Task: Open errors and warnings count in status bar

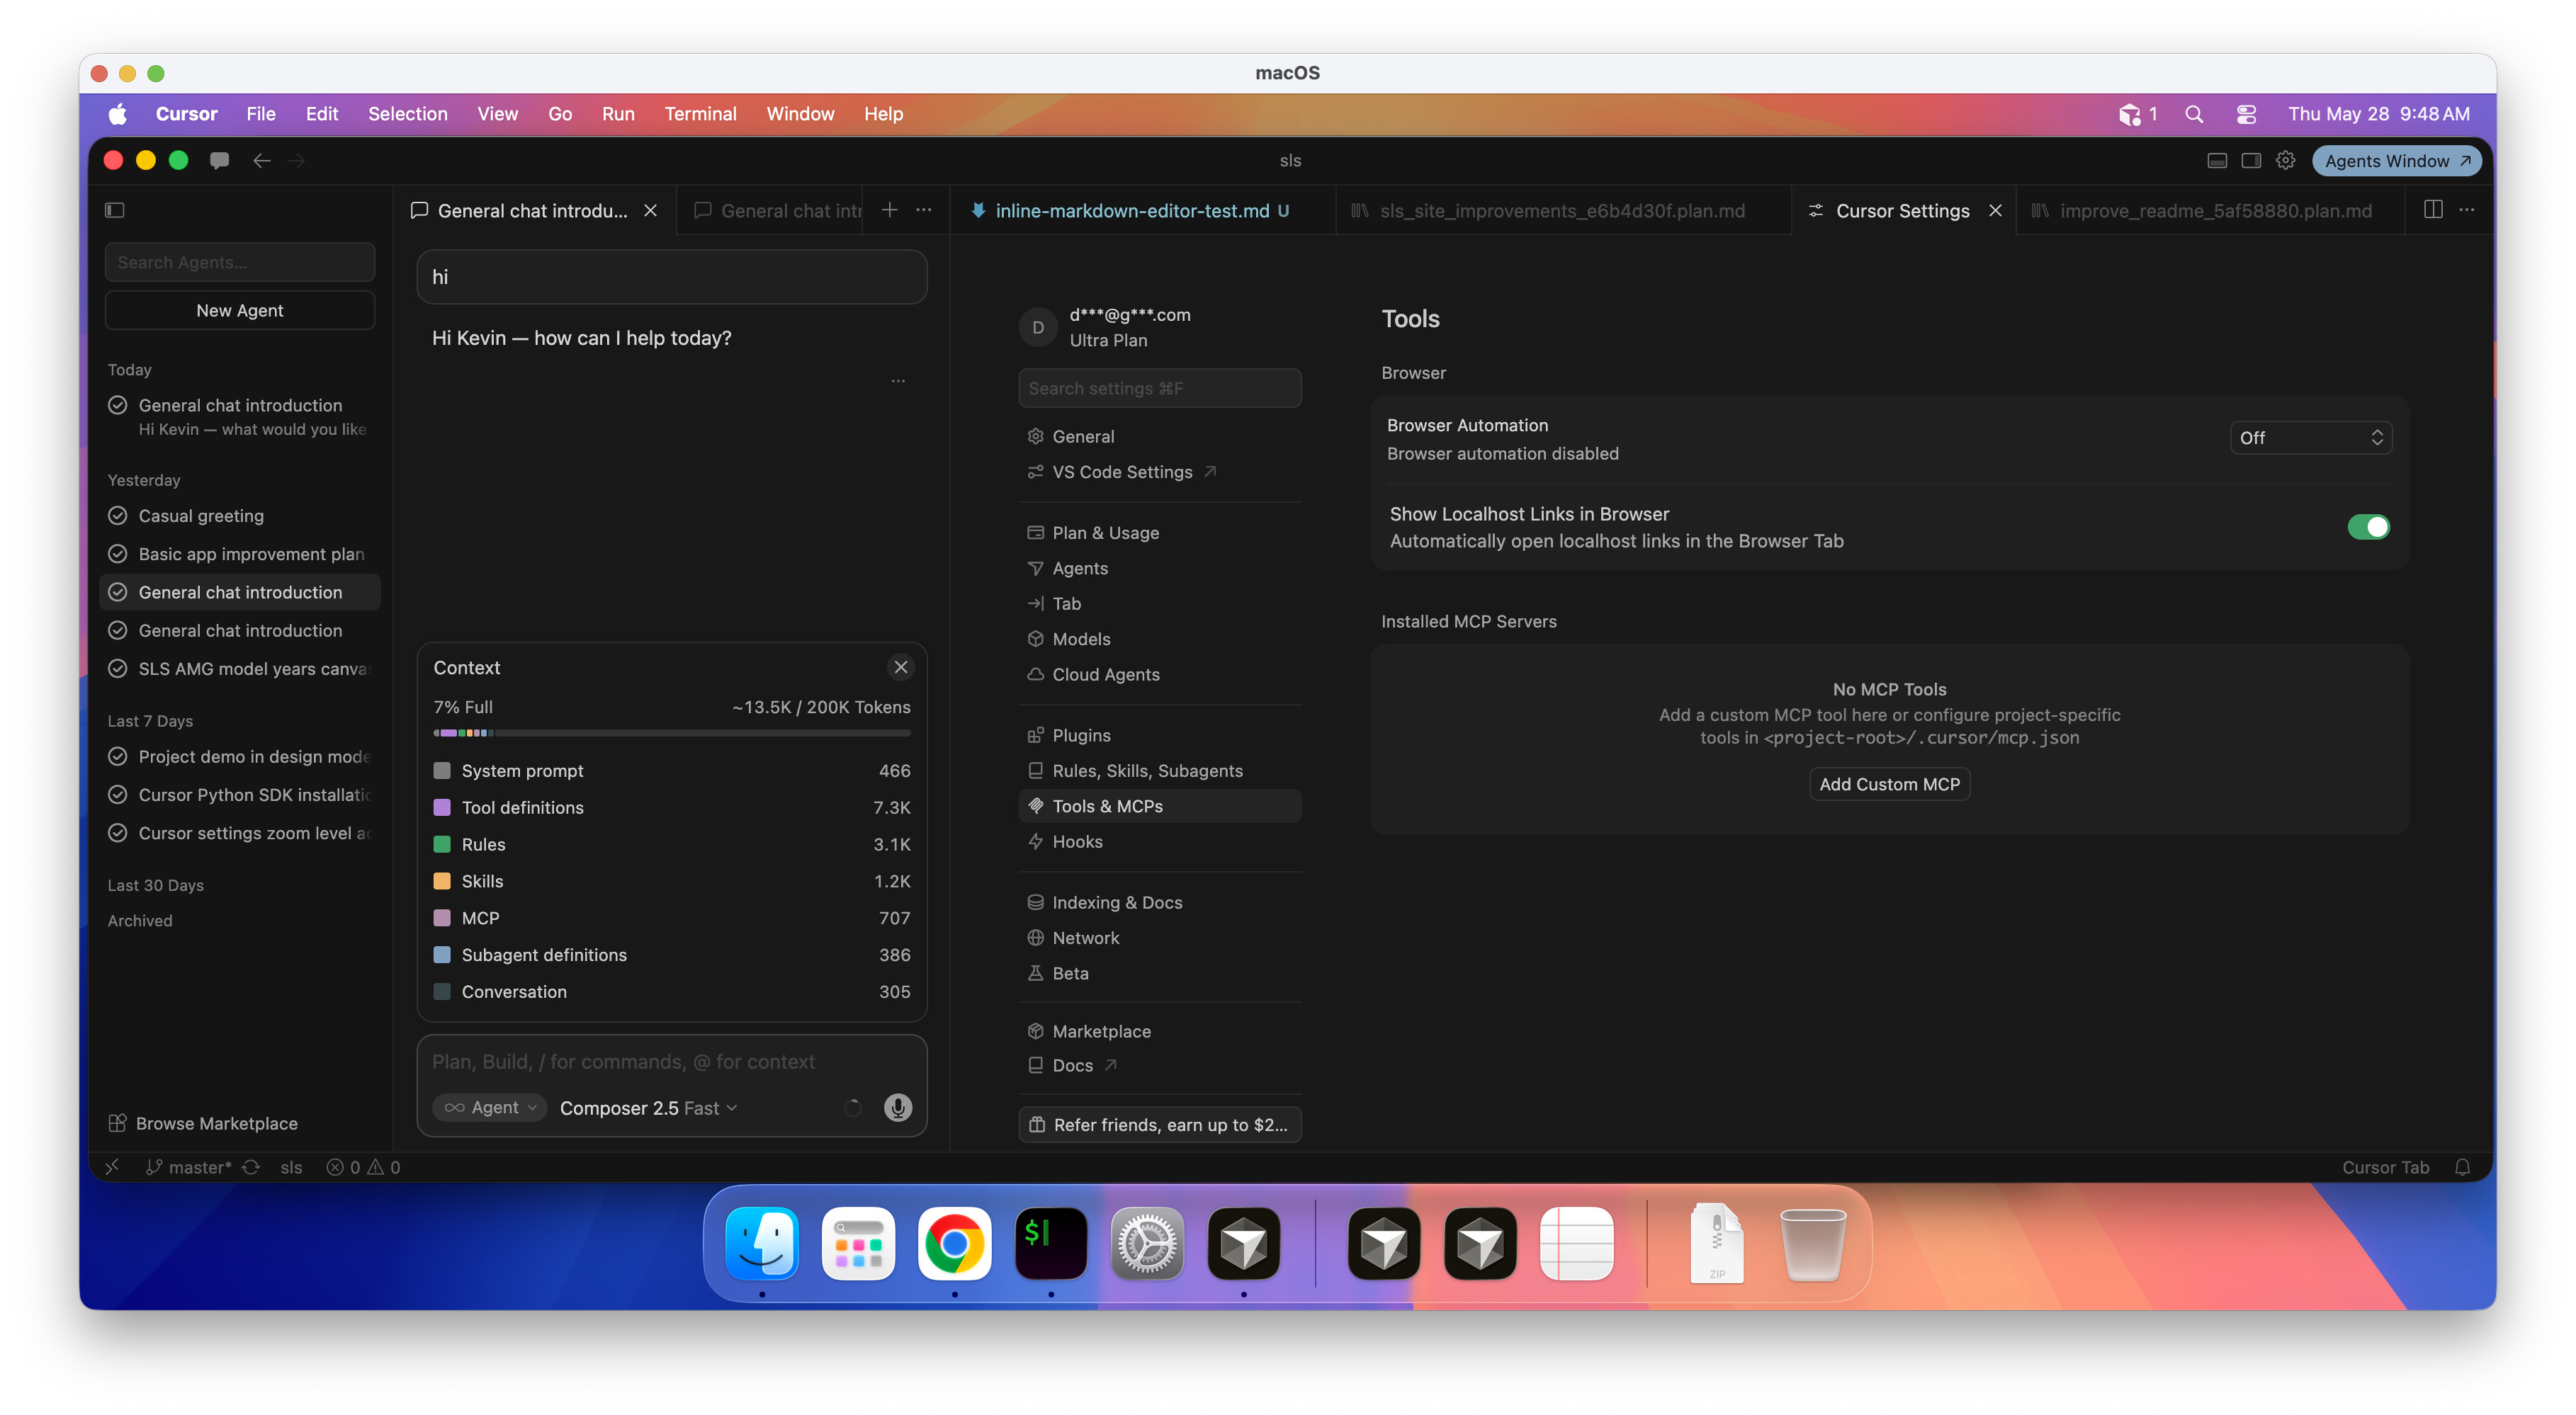Action: (x=363, y=1167)
